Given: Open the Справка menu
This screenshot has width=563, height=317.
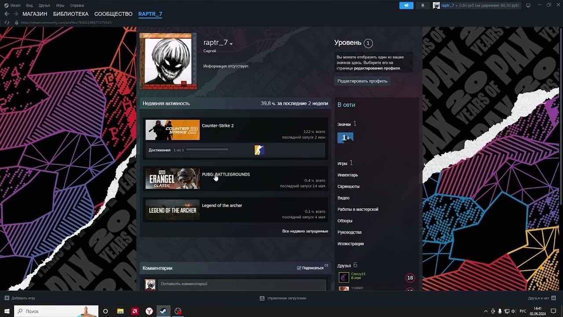Looking at the screenshot, I should [77, 5].
